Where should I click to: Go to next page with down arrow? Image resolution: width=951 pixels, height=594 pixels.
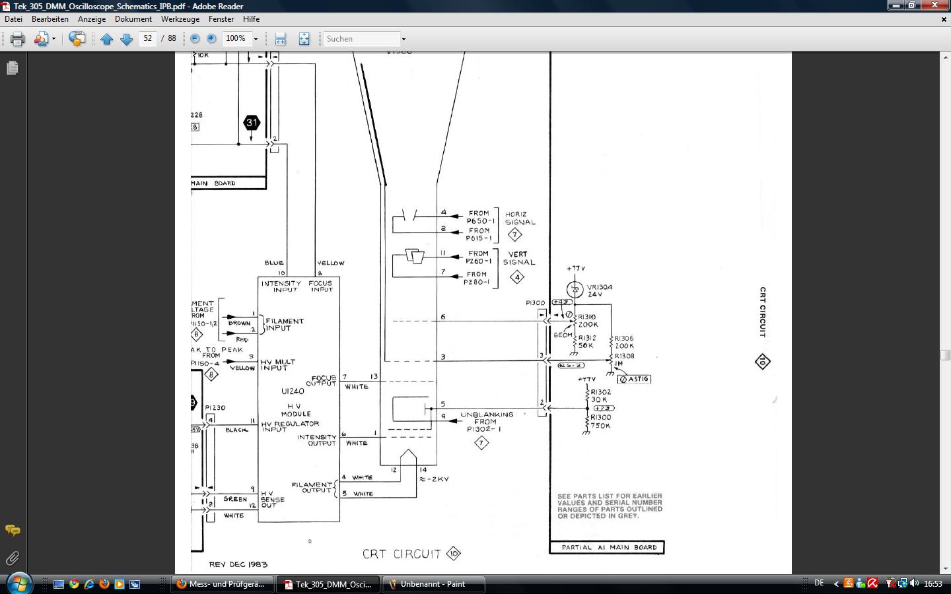point(126,39)
